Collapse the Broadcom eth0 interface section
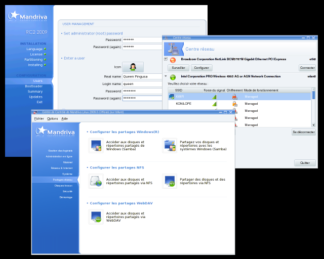 [166, 59]
